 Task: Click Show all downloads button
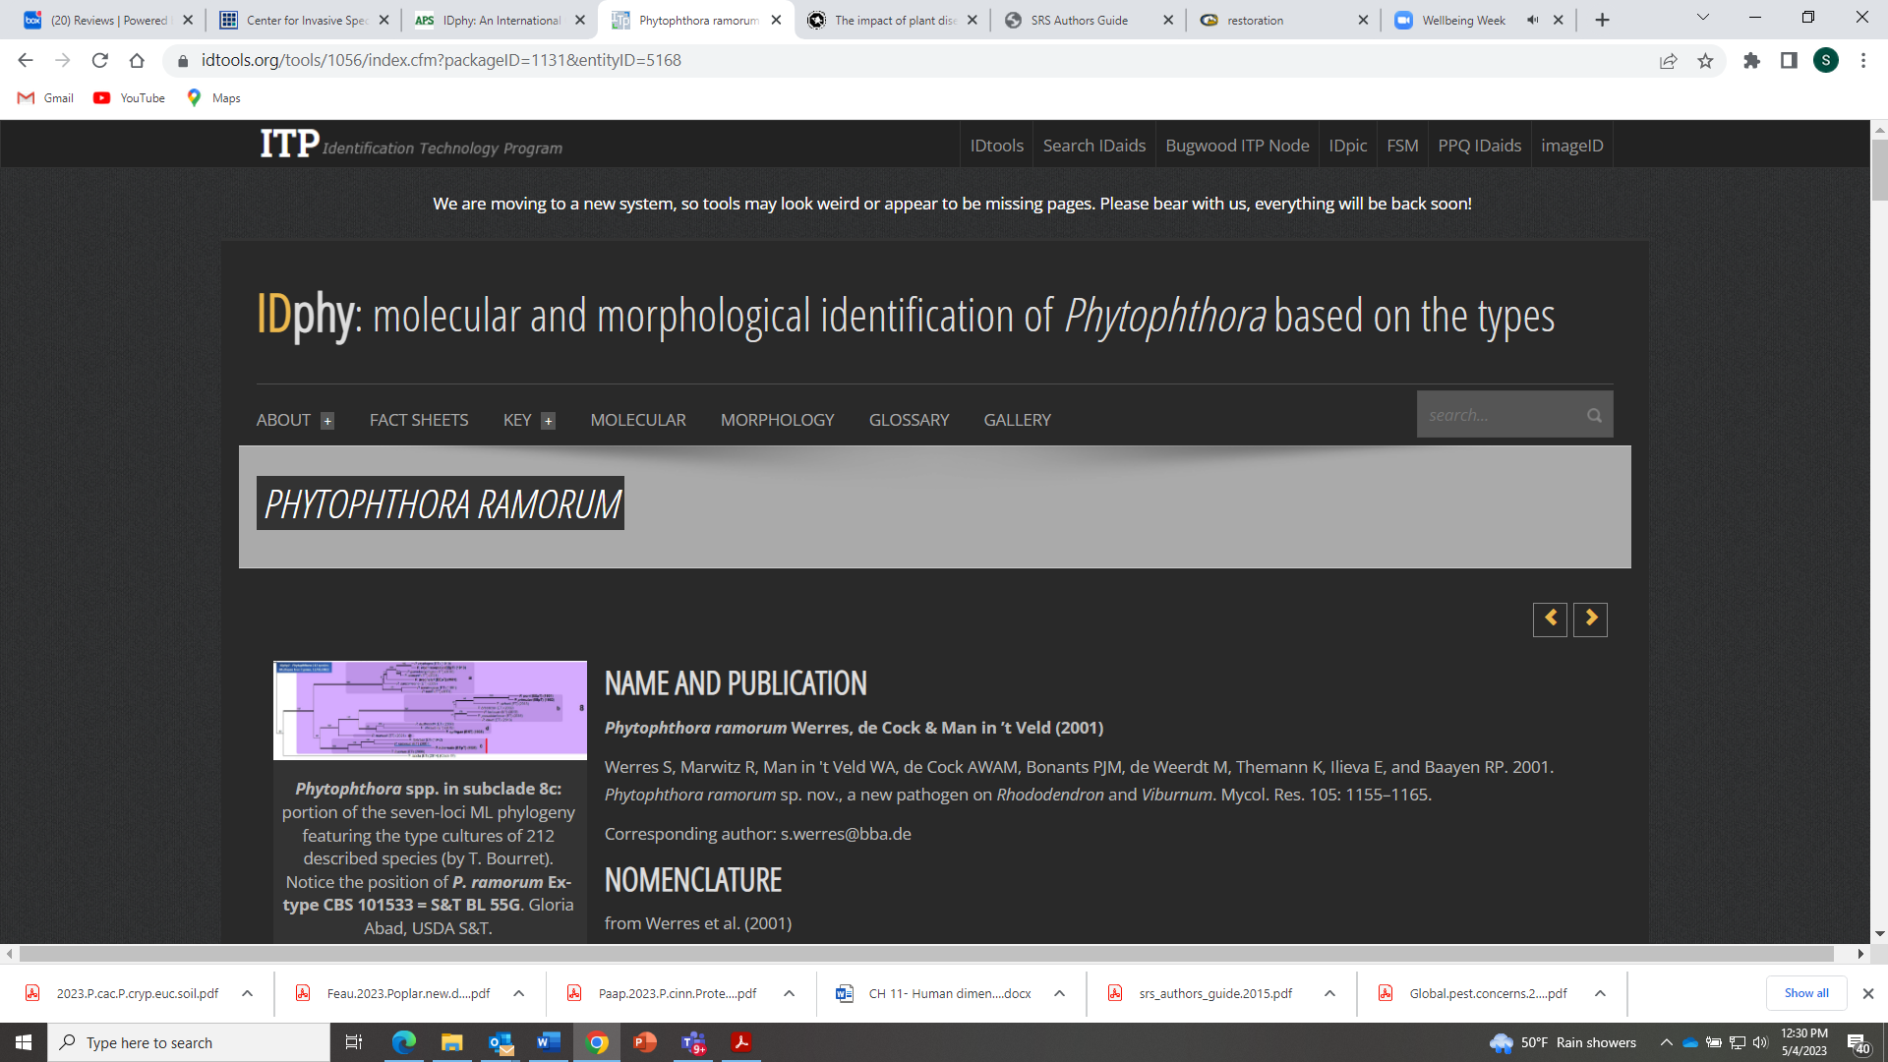1805,993
